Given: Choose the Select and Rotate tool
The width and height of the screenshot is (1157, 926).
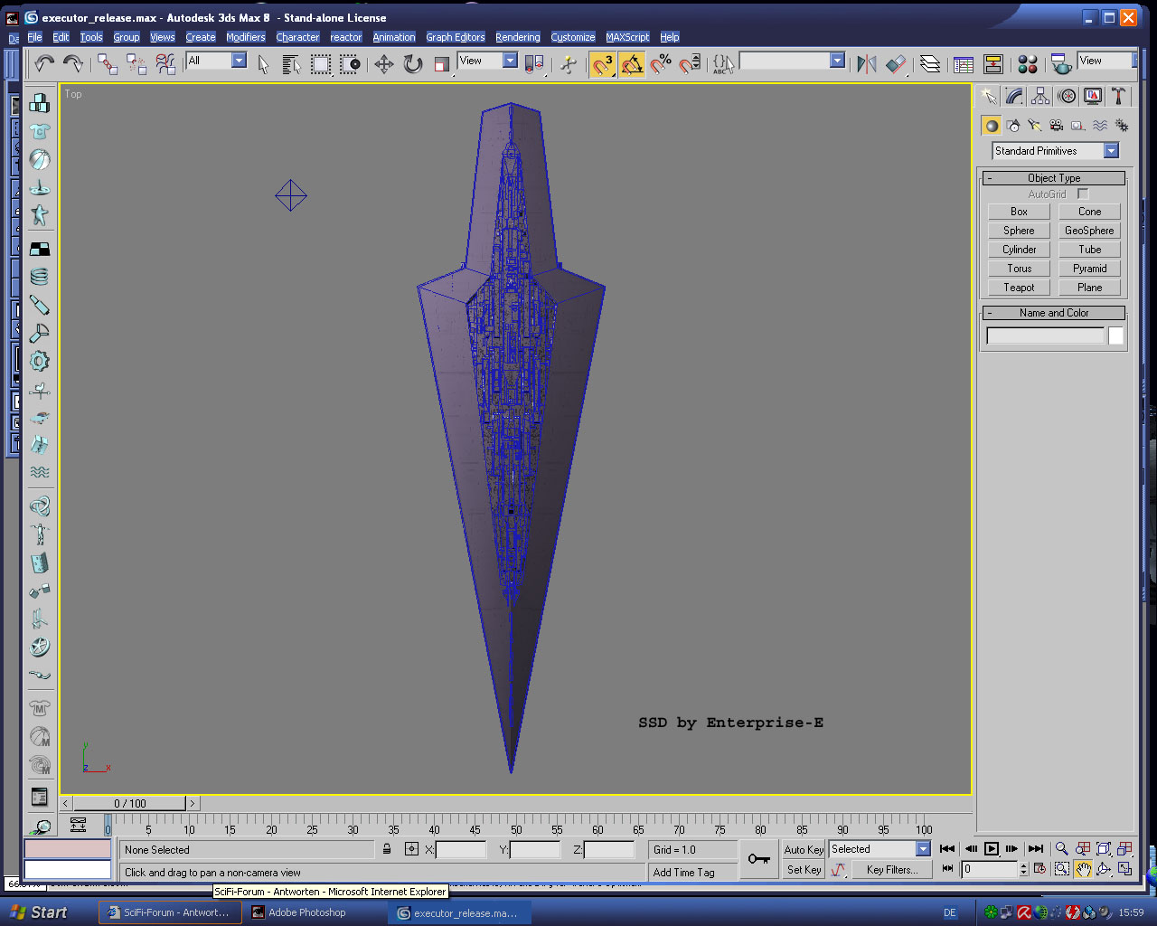Looking at the screenshot, I should click(412, 63).
